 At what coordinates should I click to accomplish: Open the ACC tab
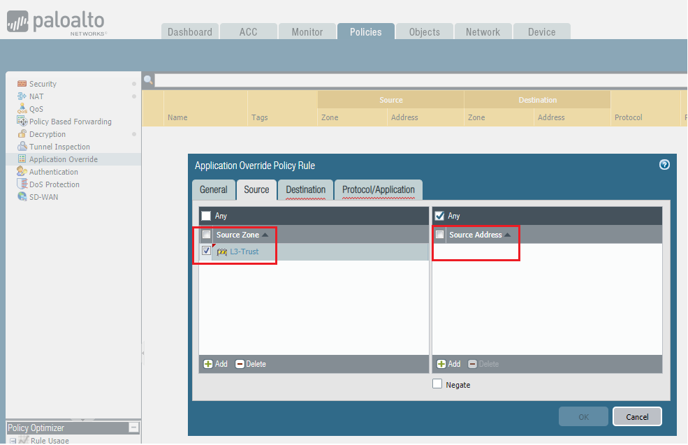click(249, 31)
